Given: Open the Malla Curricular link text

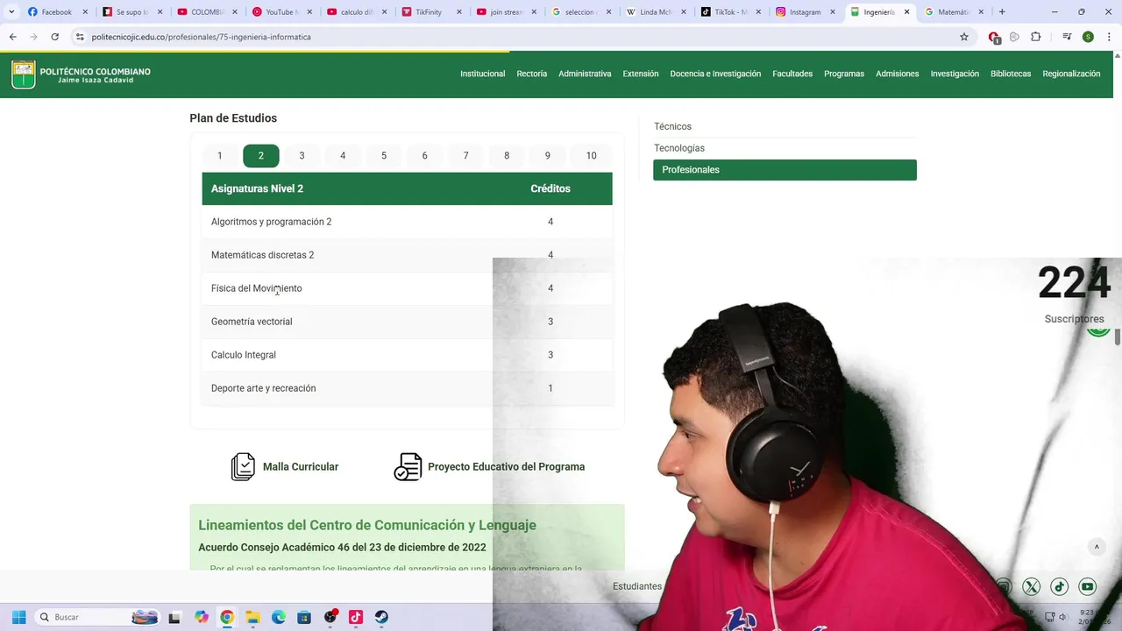Looking at the screenshot, I should point(301,467).
